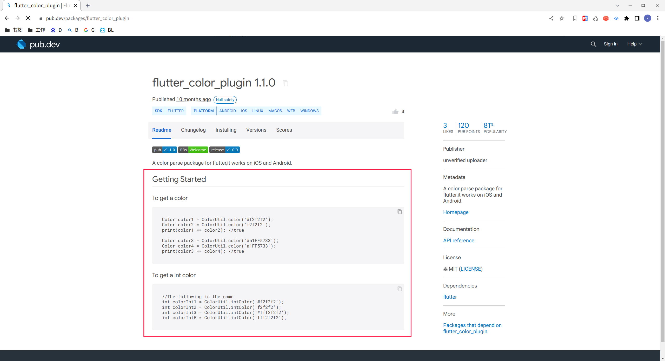Open the Extensions puzzle icon
Viewport: 665px width, 361px height.
coord(627,18)
